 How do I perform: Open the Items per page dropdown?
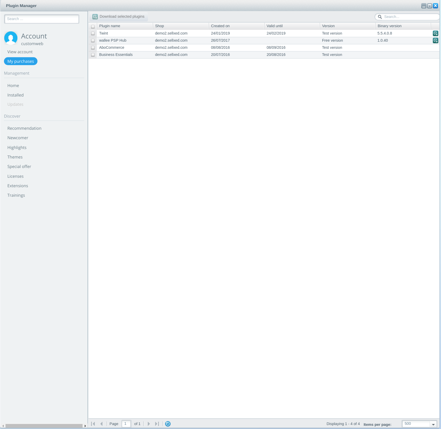433,424
